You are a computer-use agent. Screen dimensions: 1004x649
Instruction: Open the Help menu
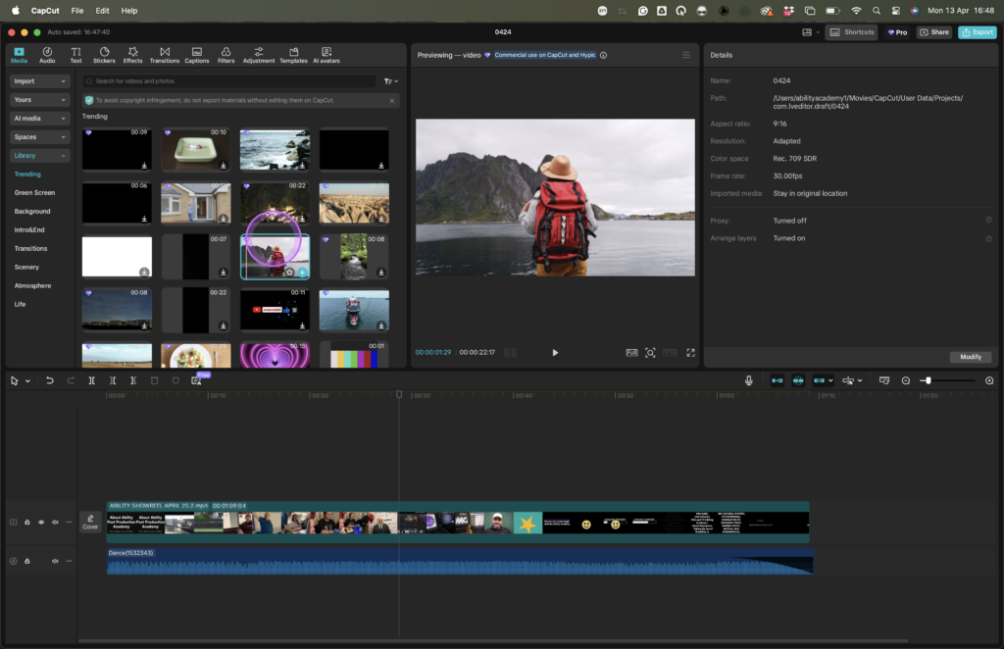(x=129, y=10)
